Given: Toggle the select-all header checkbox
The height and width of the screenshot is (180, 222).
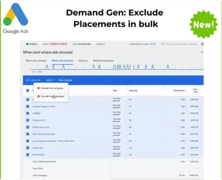Looking at the screenshot, I should [28, 90].
